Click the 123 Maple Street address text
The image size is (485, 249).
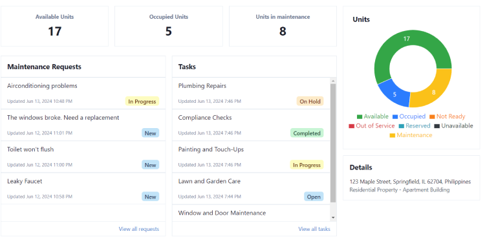coord(410,182)
